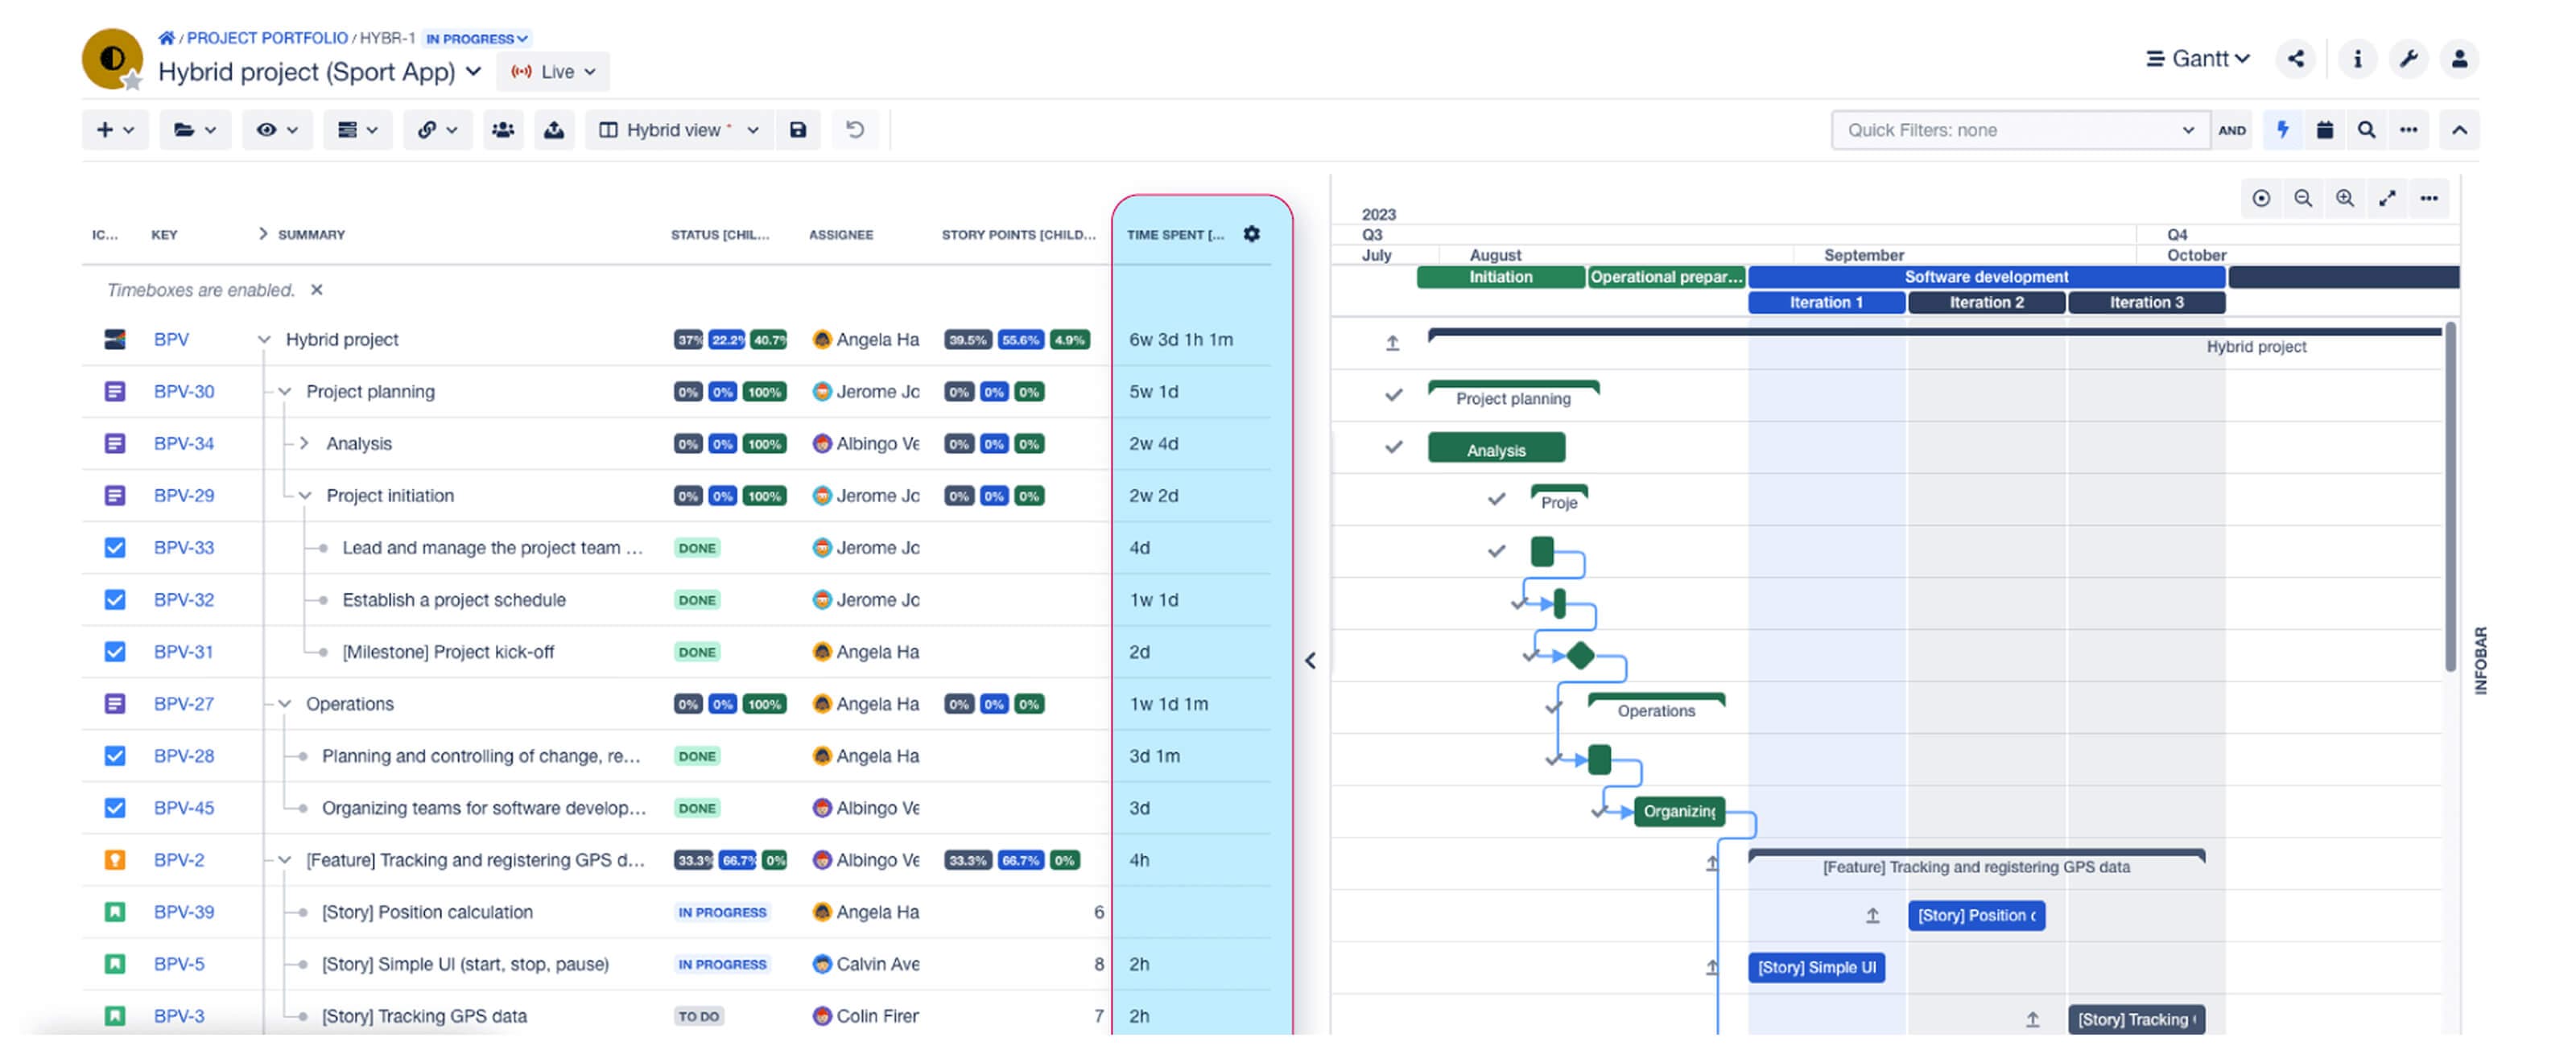
Task: Open Time Spent column gear settings
Action: 1251,234
